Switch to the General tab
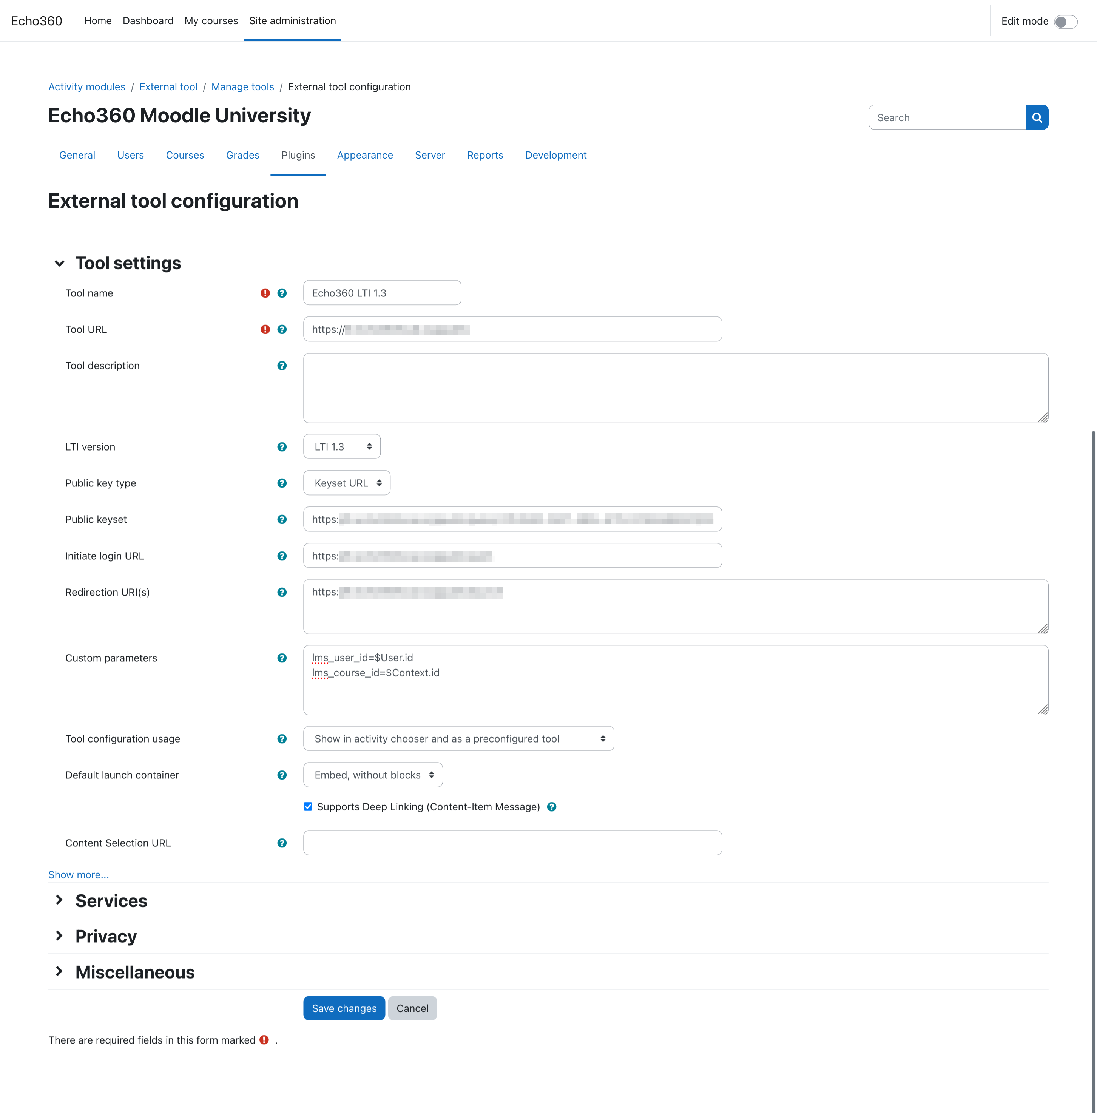Screen dimensions: 1097x1113 77,155
